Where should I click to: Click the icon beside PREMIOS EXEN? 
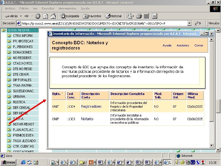9,135
